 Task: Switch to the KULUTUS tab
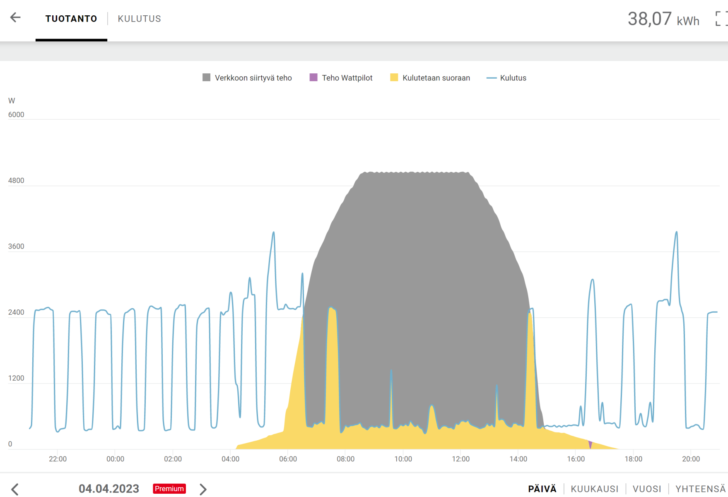coord(139,19)
